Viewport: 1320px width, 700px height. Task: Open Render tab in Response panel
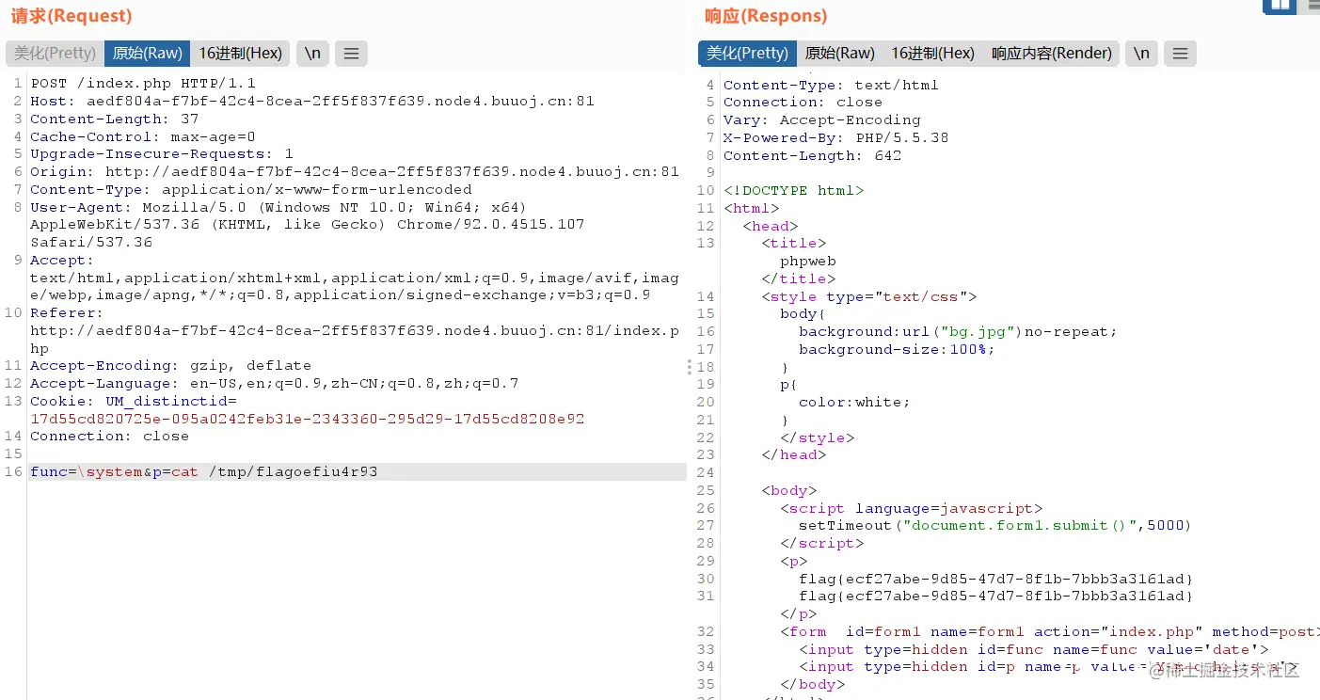point(1051,54)
